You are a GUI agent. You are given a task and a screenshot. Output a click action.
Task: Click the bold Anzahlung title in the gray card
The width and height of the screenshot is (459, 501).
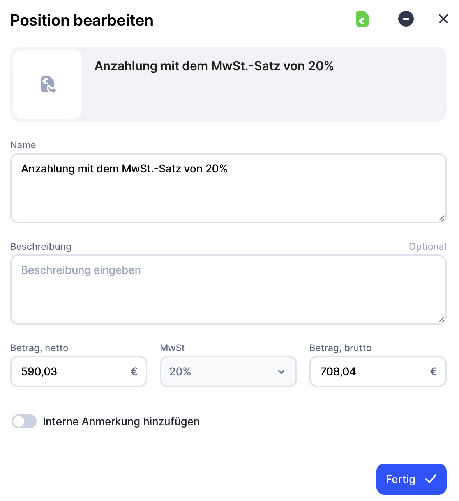pos(214,66)
